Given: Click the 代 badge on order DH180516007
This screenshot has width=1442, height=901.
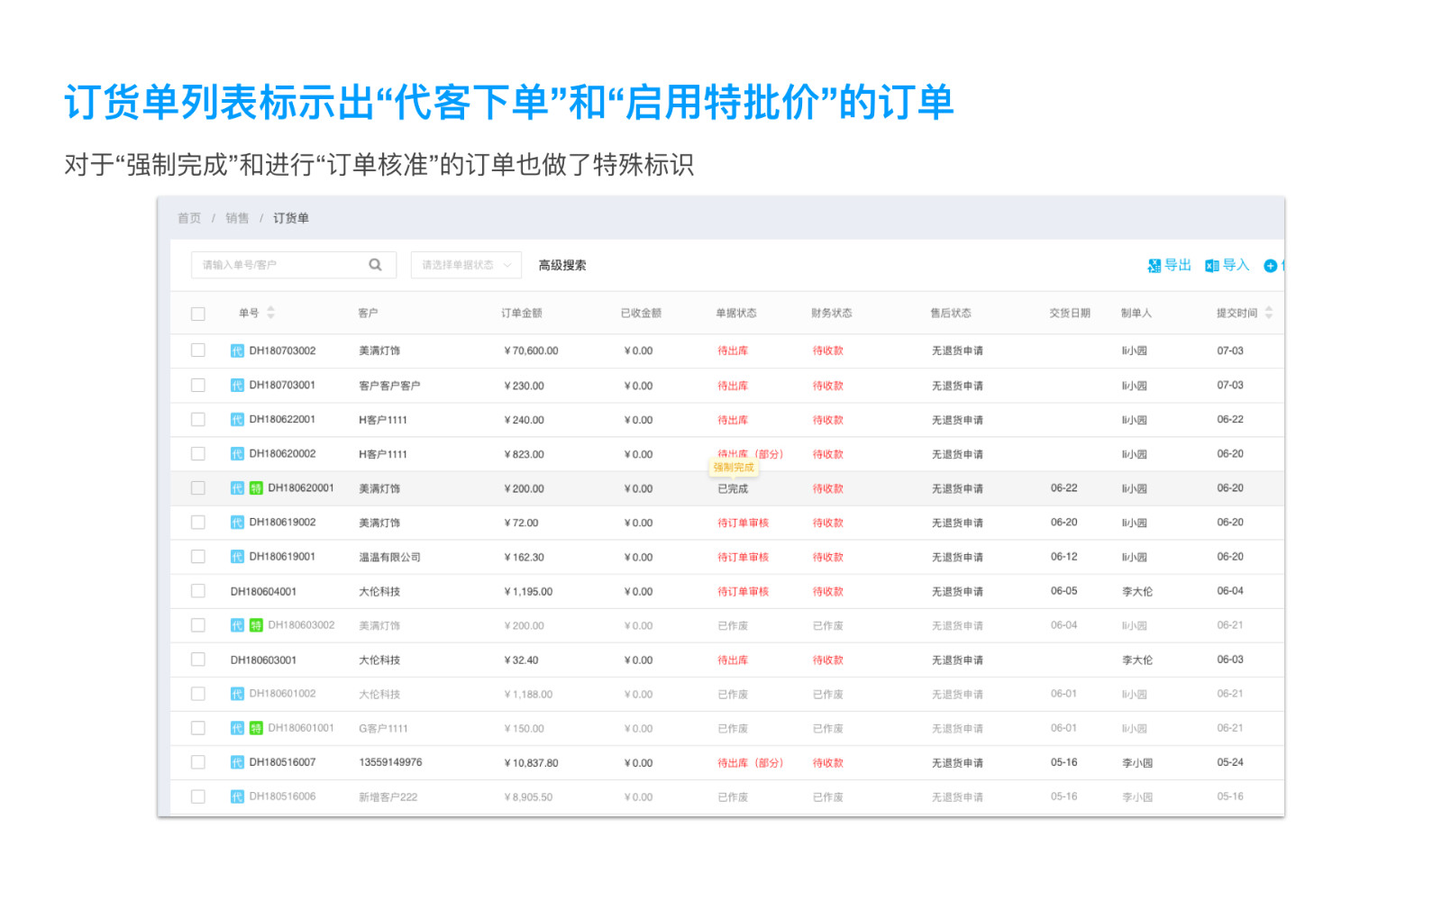Looking at the screenshot, I should [237, 762].
